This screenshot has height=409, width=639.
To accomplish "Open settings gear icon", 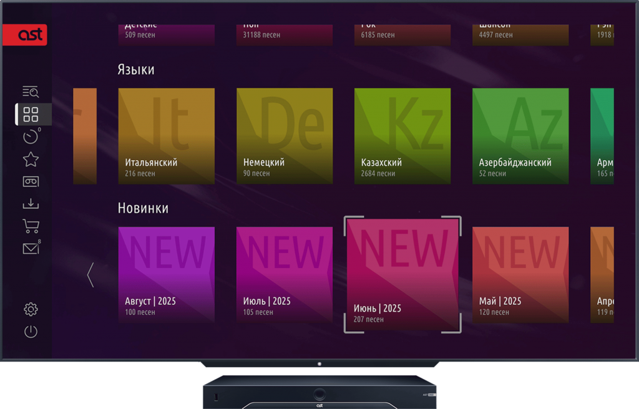I will pyautogui.click(x=31, y=309).
